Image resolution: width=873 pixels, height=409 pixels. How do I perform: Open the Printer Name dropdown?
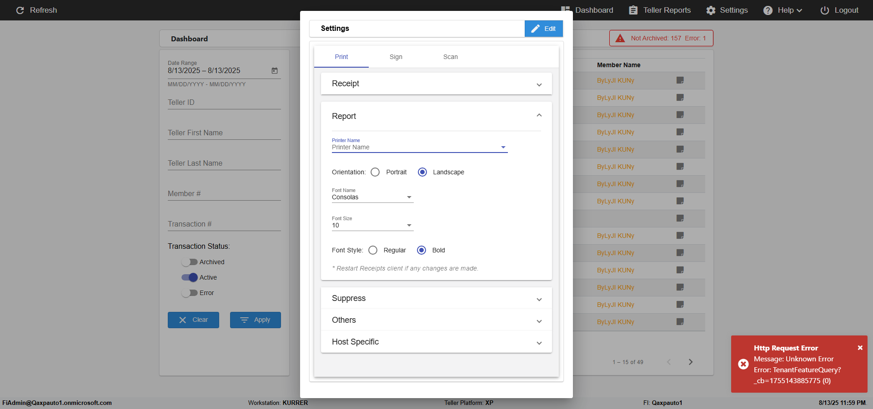click(420, 146)
